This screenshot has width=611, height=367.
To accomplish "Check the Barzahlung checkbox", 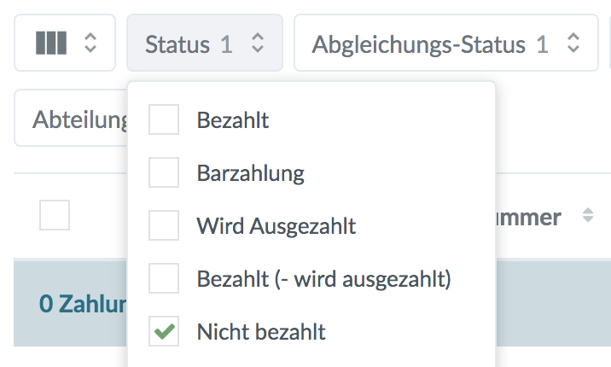I will [x=164, y=173].
